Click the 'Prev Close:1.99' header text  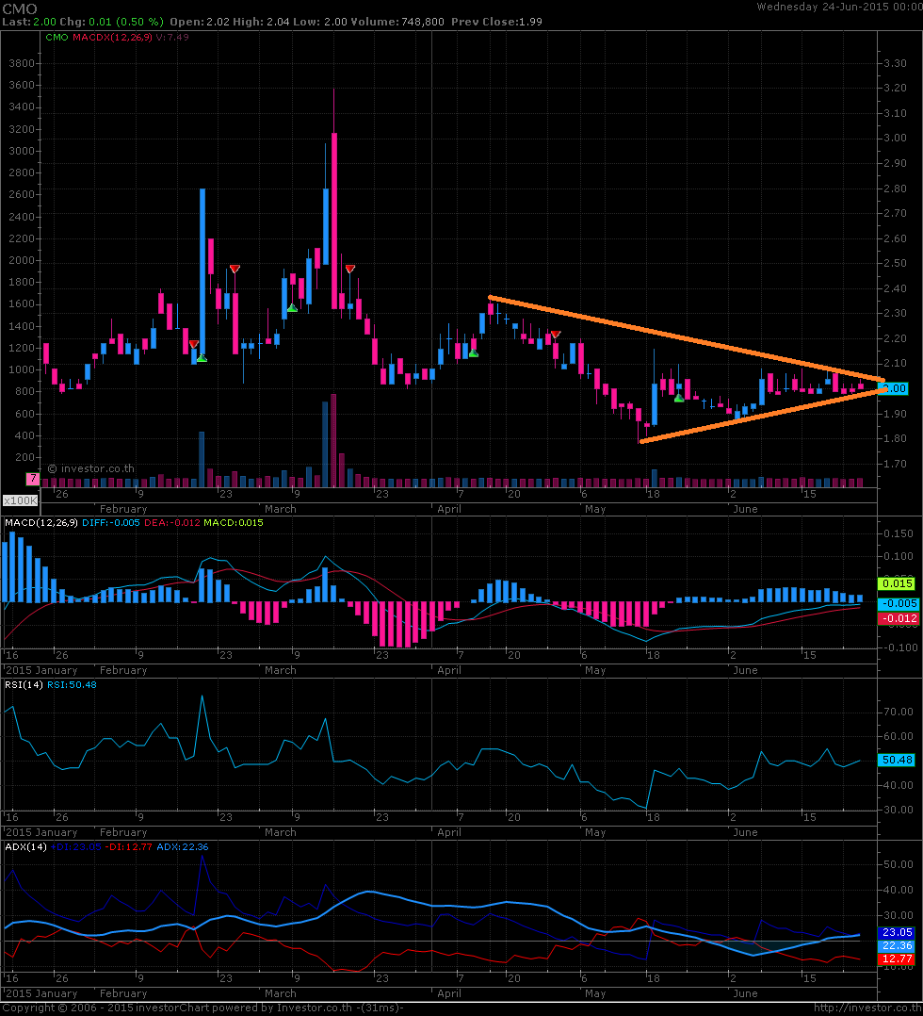pyautogui.click(x=496, y=22)
